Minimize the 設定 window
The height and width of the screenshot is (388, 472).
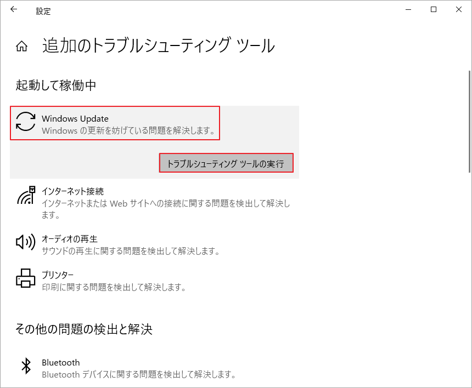pos(408,10)
